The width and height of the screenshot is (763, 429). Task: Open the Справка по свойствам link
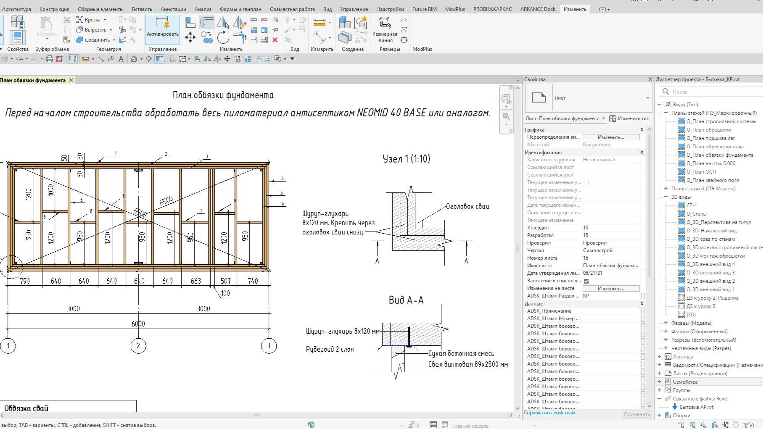(550, 412)
